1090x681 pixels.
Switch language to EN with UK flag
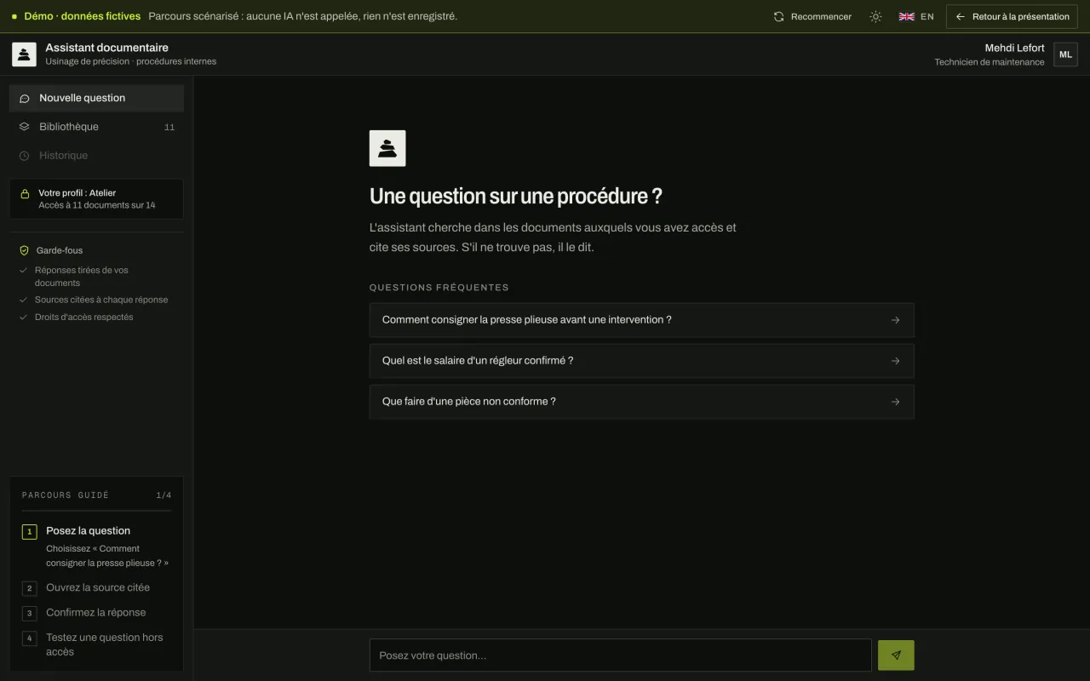click(916, 16)
